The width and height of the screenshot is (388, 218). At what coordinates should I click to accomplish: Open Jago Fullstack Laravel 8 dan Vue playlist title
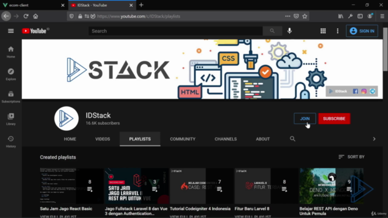pyautogui.click(x=136, y=211)
